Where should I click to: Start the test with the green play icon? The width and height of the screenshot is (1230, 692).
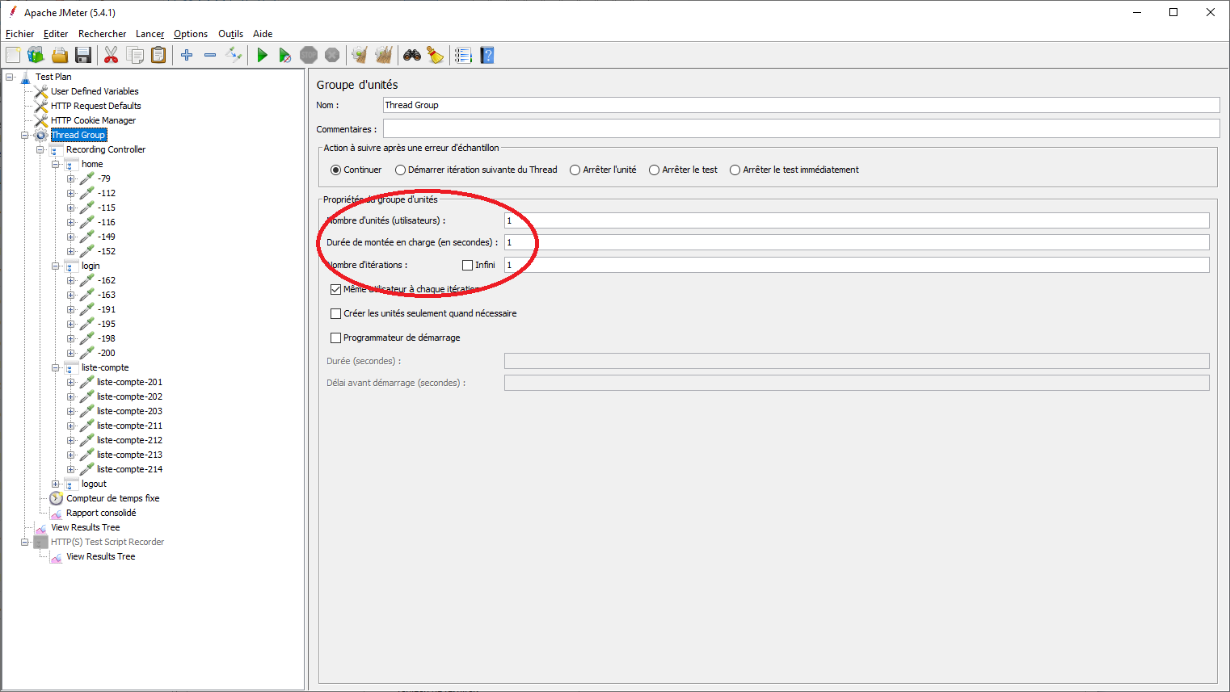[262, 55]
